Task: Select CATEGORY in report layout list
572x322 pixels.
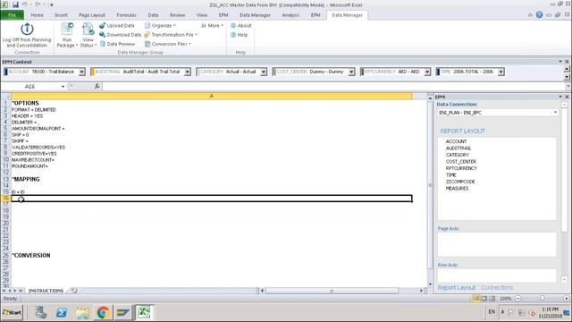Action: [457, 155]
